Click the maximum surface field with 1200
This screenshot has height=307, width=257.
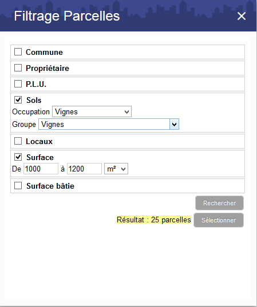click(84, 169)
